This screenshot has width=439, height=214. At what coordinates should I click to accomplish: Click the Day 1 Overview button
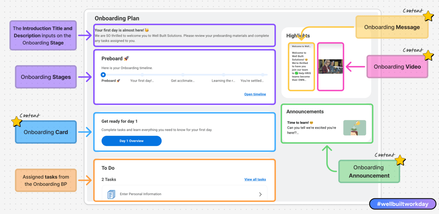coord(131,141)
